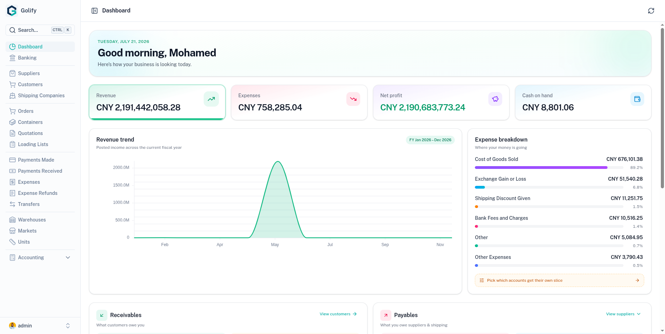Toggle the sidebar collapse icon
This screenshot has height=334, width=665.
point(95,11)
